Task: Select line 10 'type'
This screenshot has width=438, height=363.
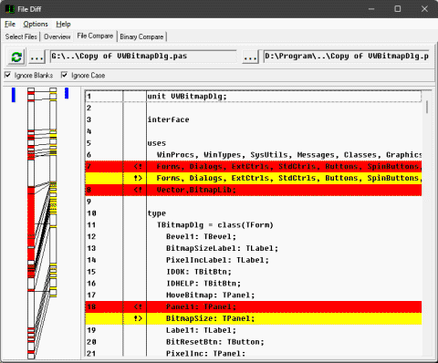Action: (254, 213)
